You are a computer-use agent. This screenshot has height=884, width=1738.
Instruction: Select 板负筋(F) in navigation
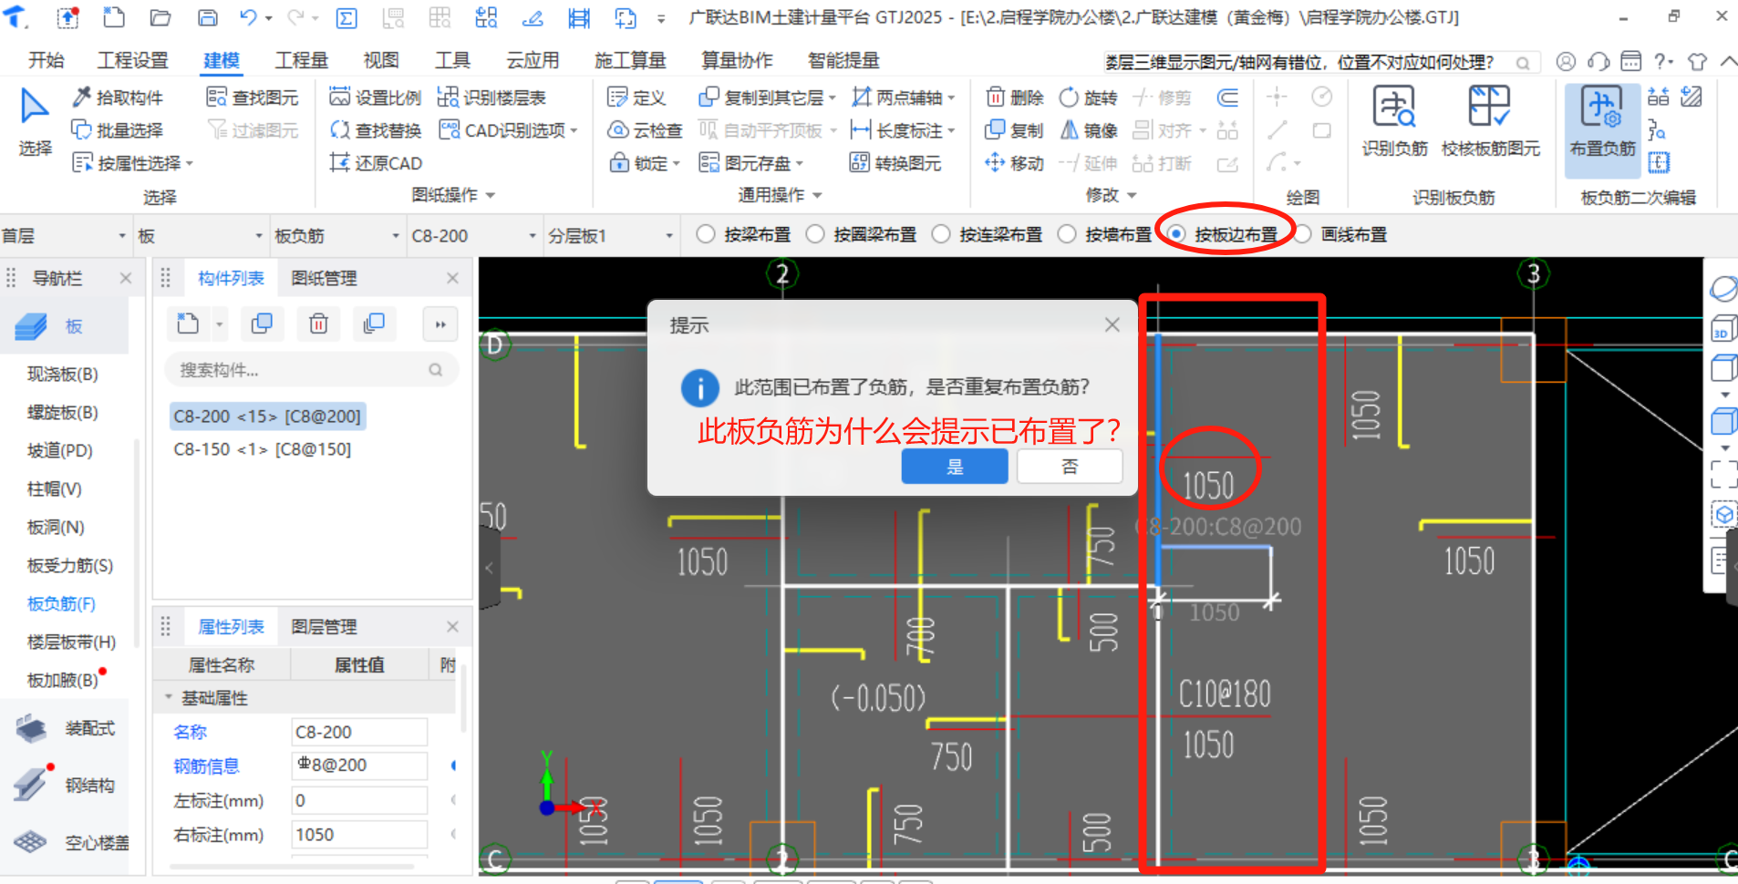tap(61, 603)
